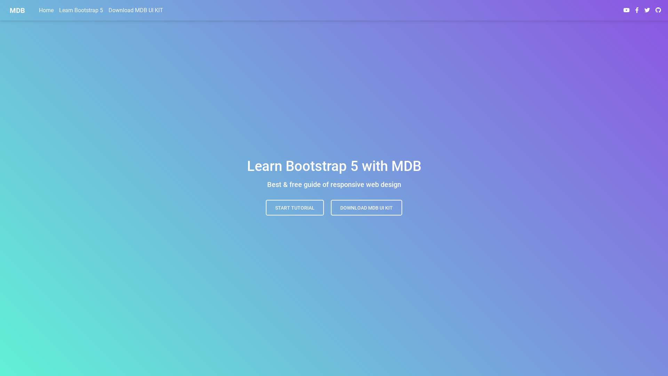Click the word 'responsive' in the subtitle
This screenshot has height=376, width=668.
[x=347, y=185]
